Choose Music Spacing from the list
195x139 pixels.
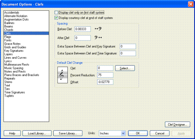point(14,68)
